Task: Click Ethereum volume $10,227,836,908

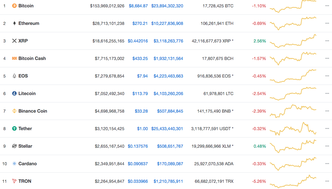Action: coord(167,23)
